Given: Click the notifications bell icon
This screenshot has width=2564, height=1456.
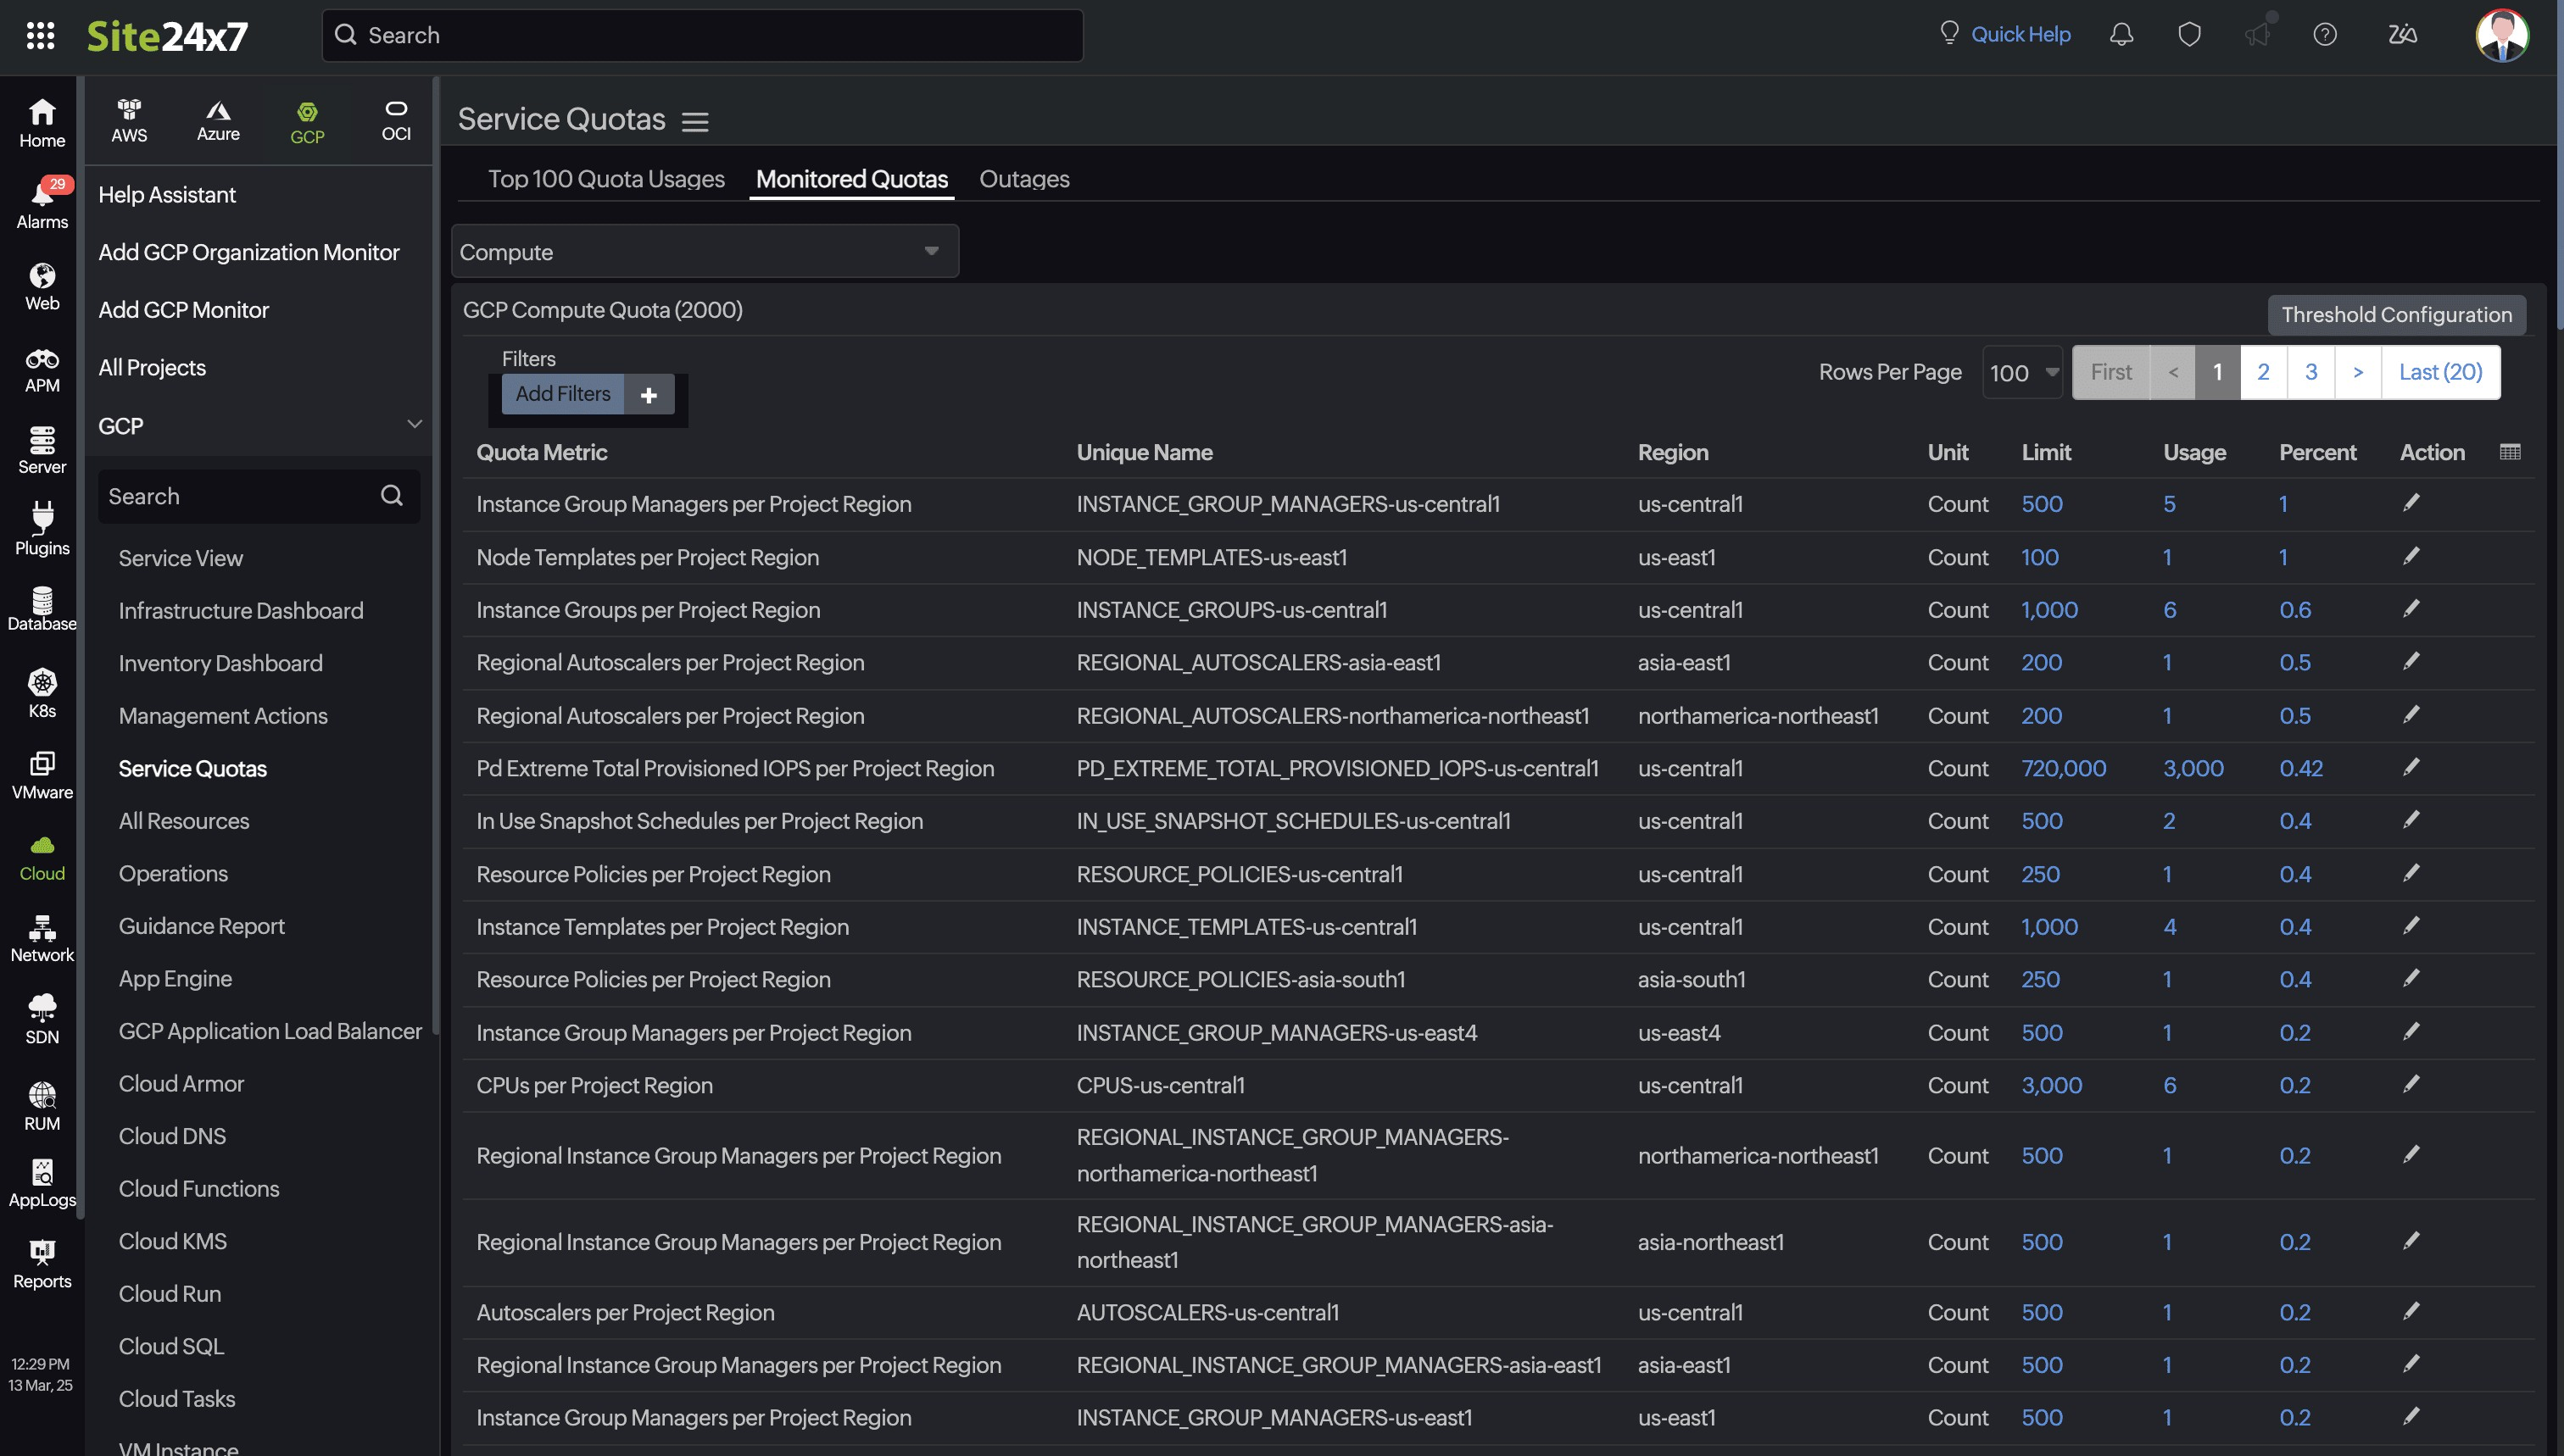Looking at the screenshot, I should [x=2121, y=35].
